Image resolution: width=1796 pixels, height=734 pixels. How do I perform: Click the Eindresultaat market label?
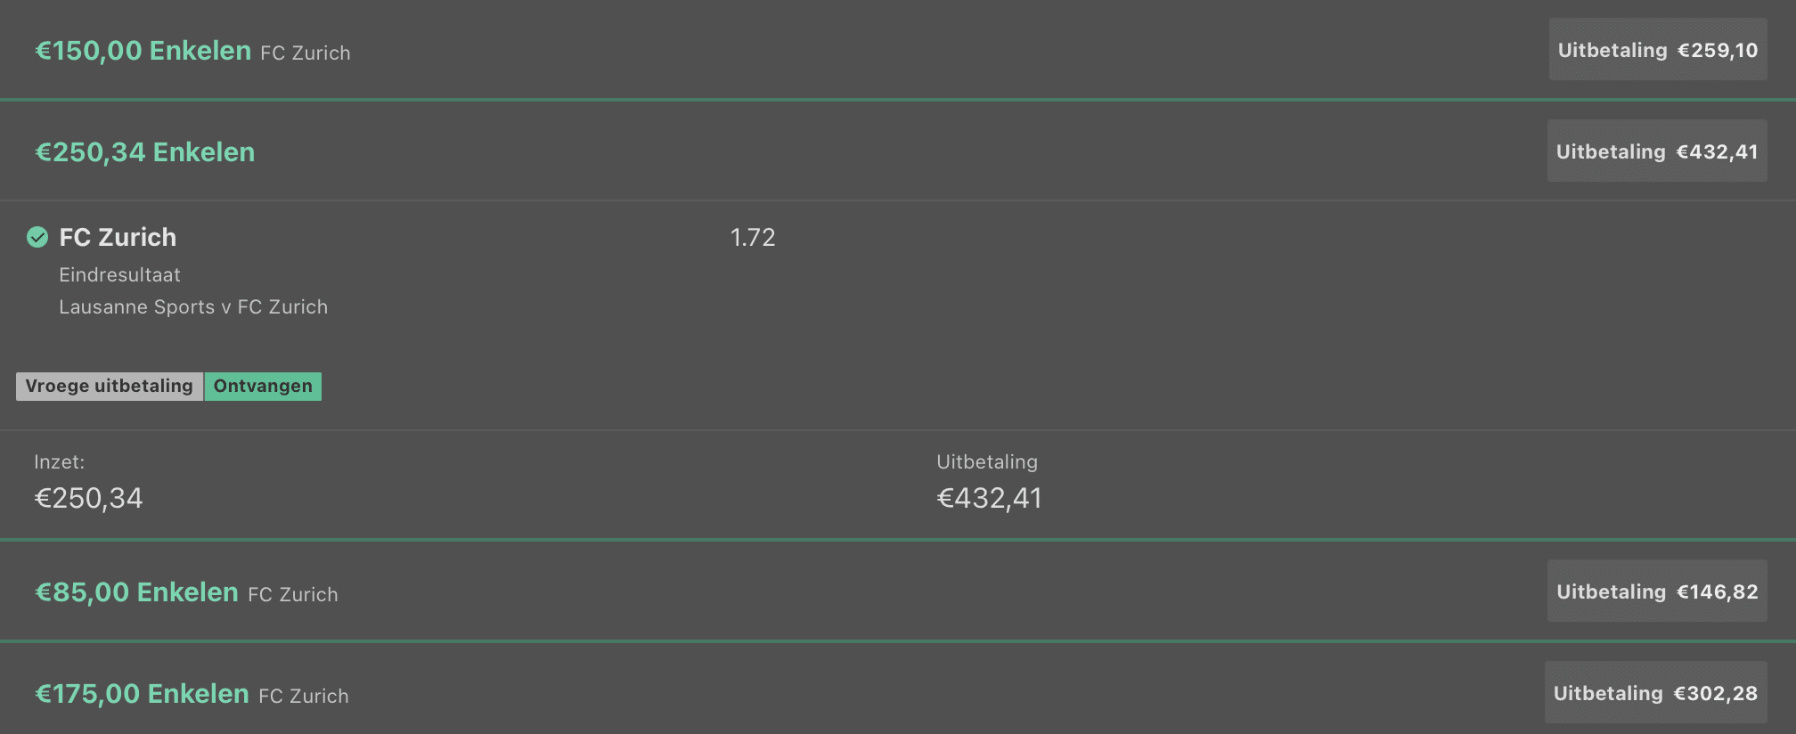coord(119,274)
